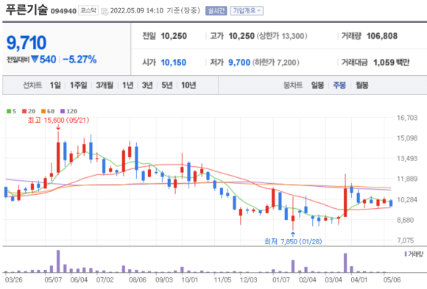The image size is (427, 289).
Task: Click the calendar icon beside the date
Action: pos(105,12)
